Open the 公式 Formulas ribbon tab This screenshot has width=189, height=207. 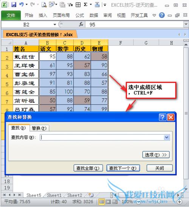80,15
